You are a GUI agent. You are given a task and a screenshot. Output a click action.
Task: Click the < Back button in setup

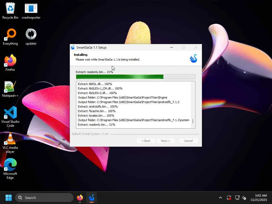coord(146,141)
